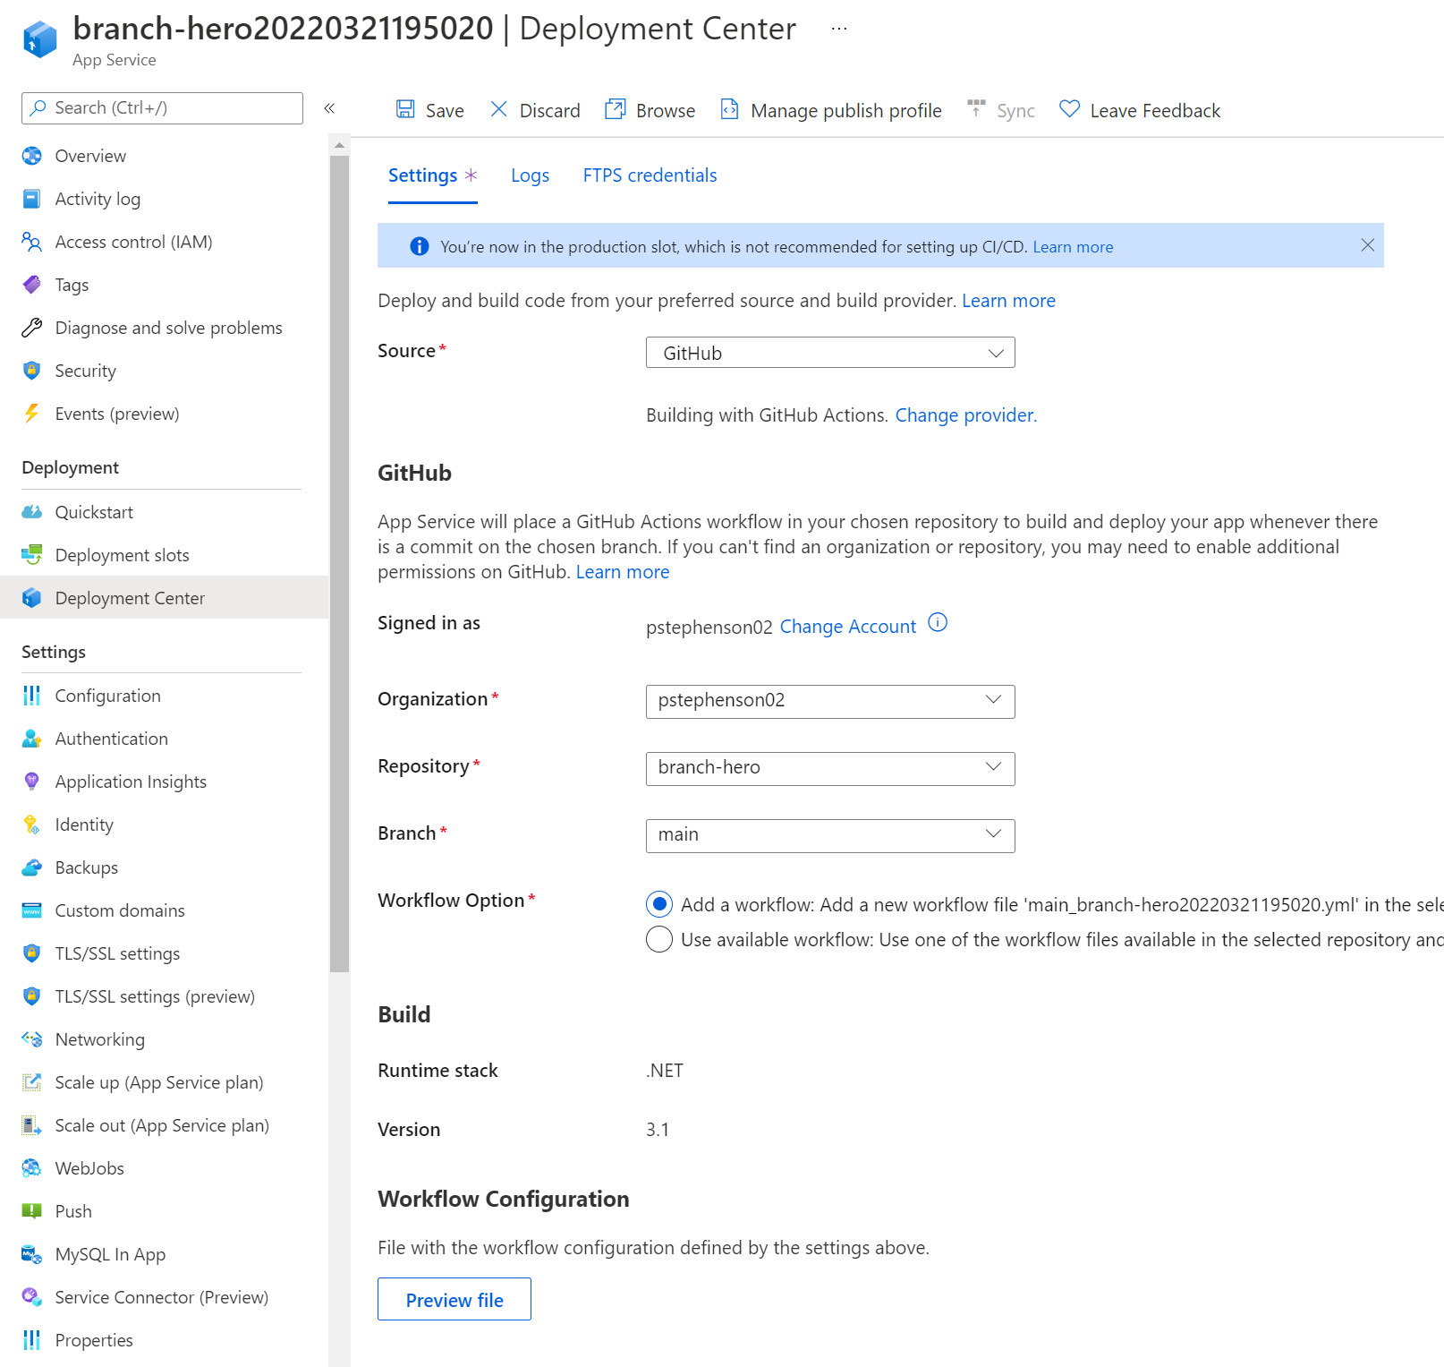The image size is (1444, 1367).
Task: Open the Organization pstephenson02 dropdown
Action: (830, 701)
